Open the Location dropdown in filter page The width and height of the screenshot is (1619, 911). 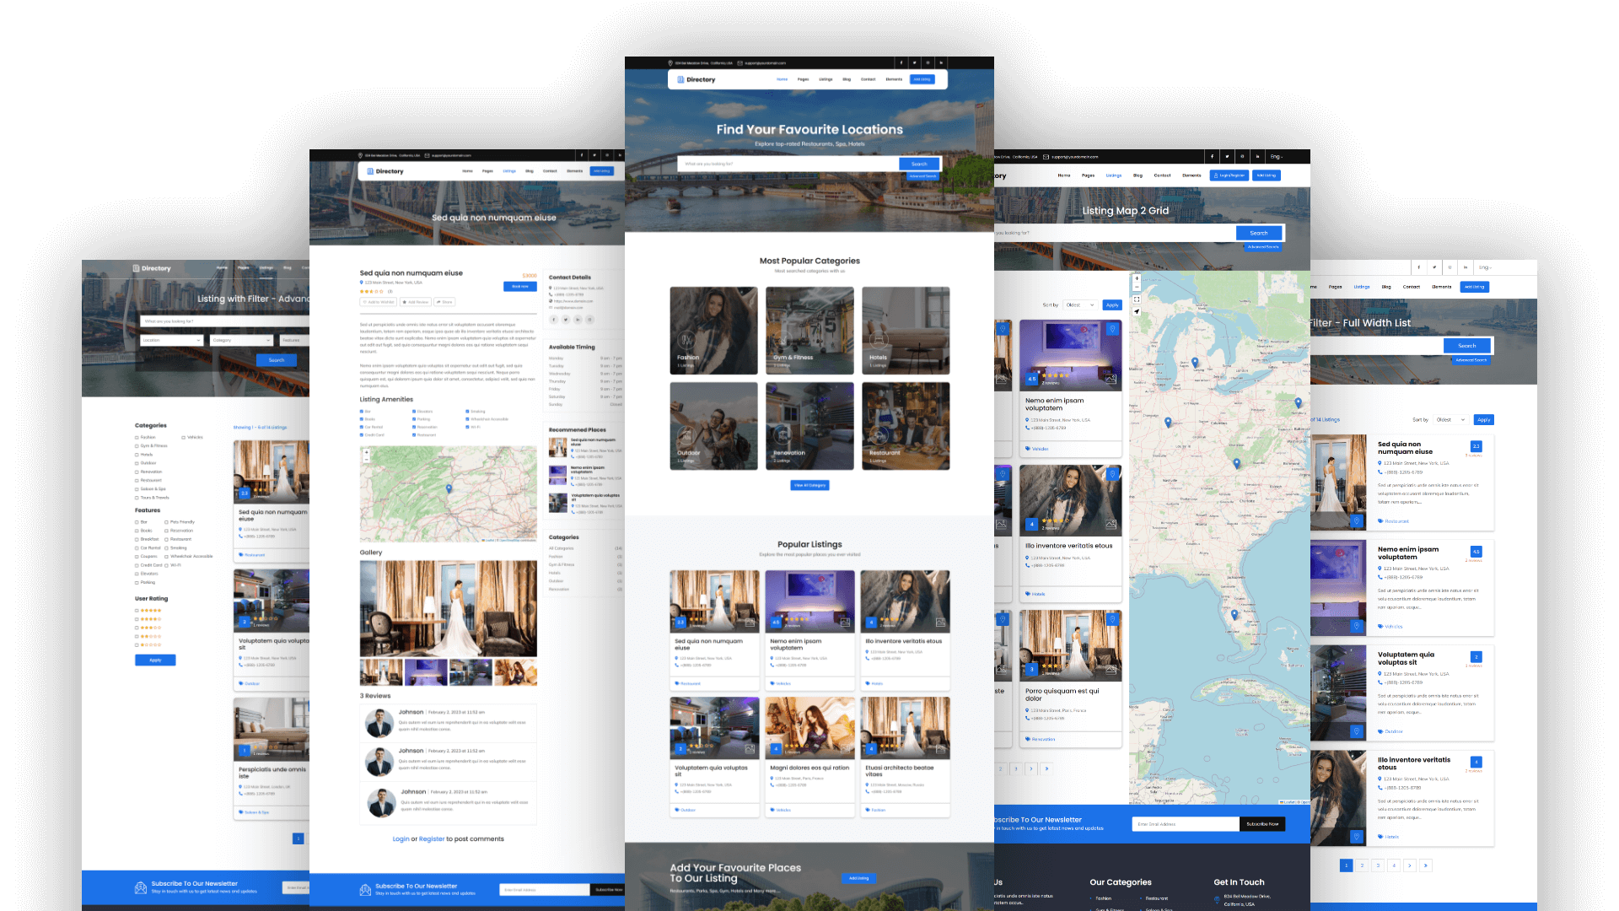172,340
